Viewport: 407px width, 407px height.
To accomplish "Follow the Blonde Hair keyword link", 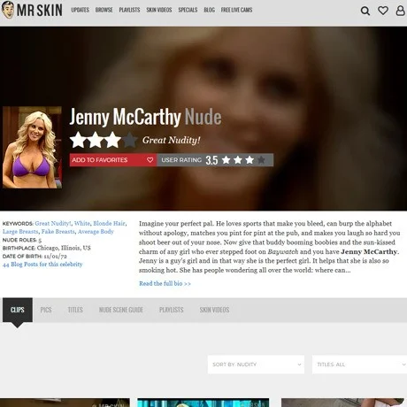I will point(109,223).
